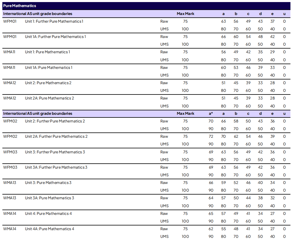Image resolution: width=291 pixels, height=239 pixels.
Task: Select the Unit 3: Pure Mathematics 3 title
Action: tap(48, 183)
